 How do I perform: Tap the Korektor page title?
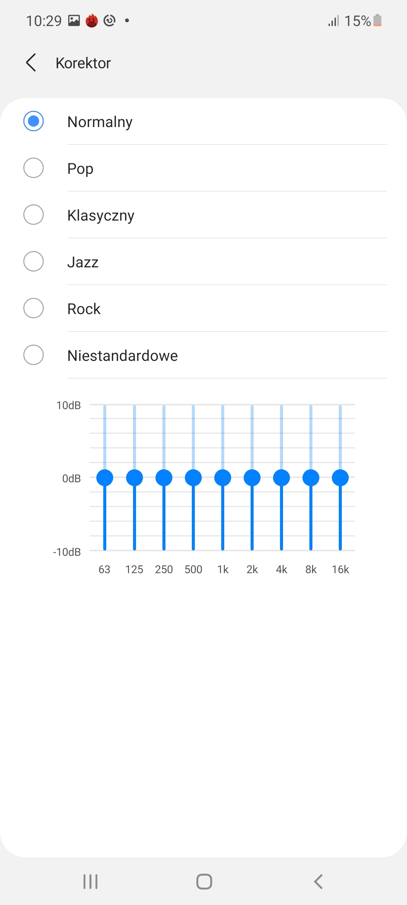[83, 63]
